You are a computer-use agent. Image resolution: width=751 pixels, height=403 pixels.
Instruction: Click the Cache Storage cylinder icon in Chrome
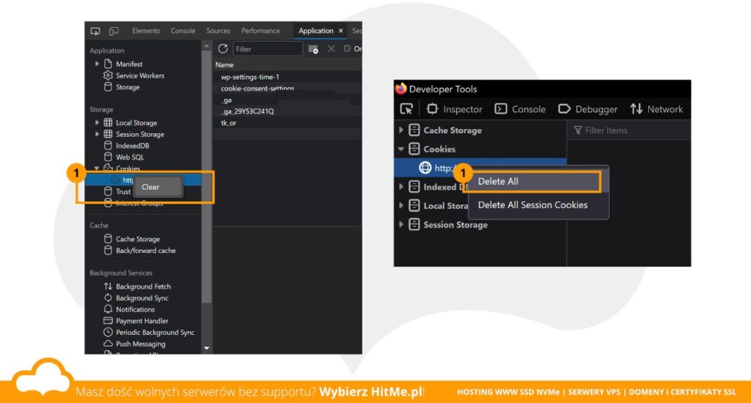coord(109,238)
